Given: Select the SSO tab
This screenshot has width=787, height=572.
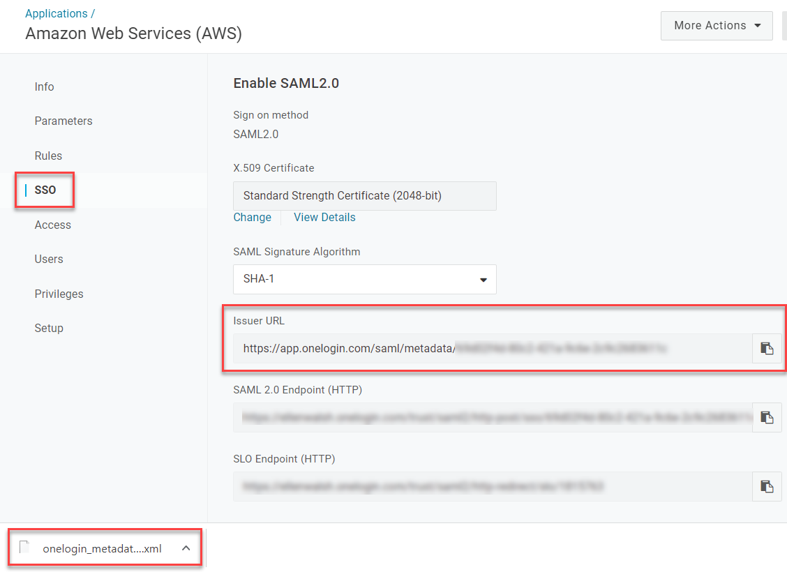Looking at the screenshot, I should [45, 190].
